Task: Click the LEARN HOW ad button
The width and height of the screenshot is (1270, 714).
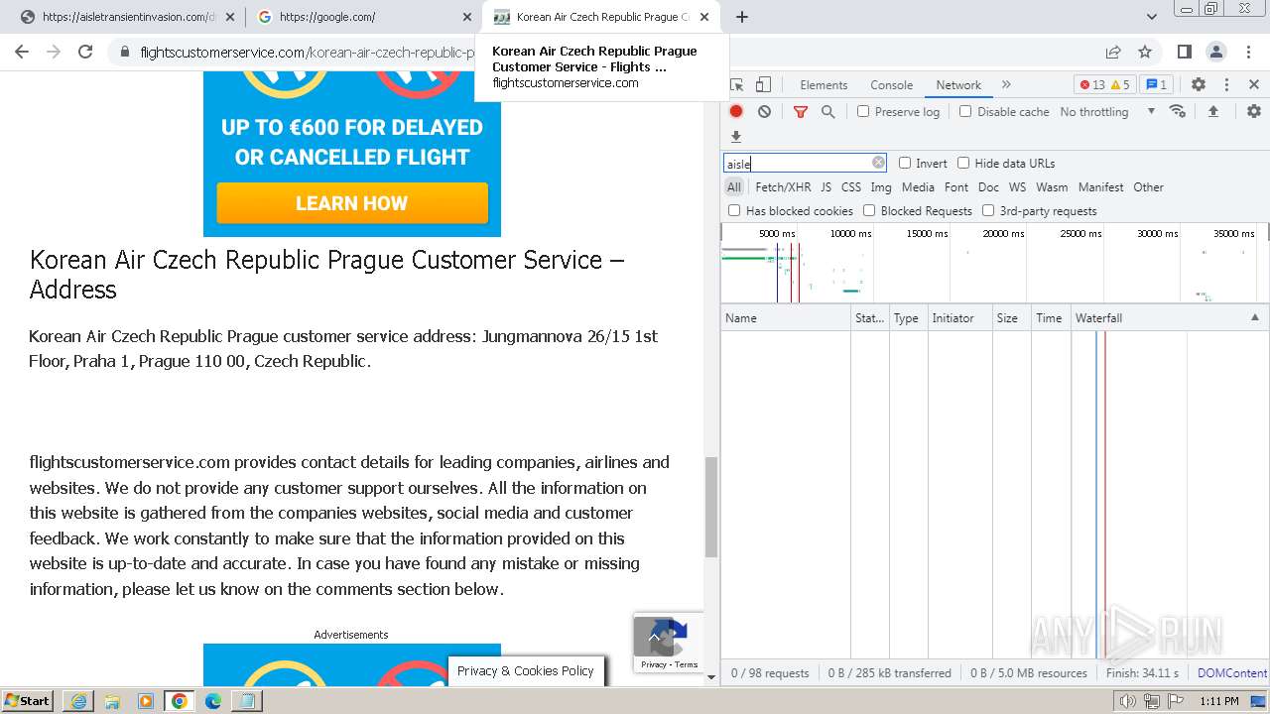Action: point(352,203)
